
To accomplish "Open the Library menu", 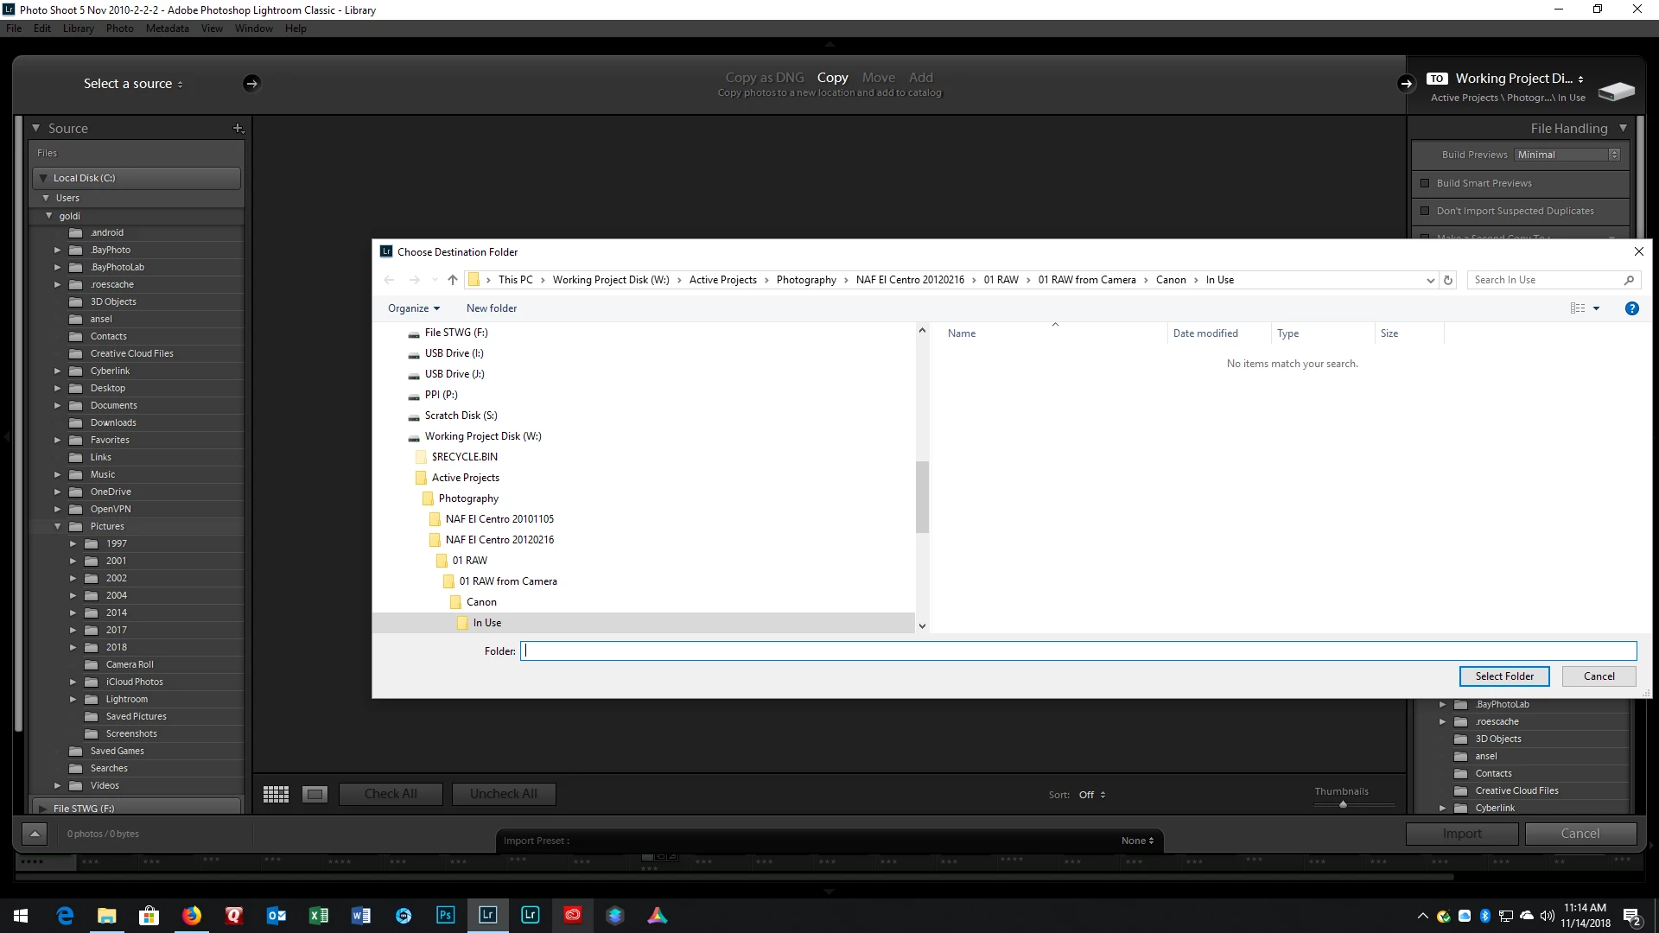I will (78, 29).
